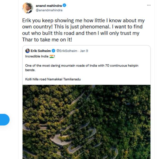Open the anand mahindra display name link
Viewport: 159px width, 159px height.
tap(49, 5)
